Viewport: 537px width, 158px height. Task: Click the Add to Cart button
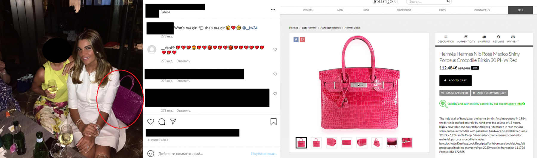pyautogui.click(x=455, y=80)
